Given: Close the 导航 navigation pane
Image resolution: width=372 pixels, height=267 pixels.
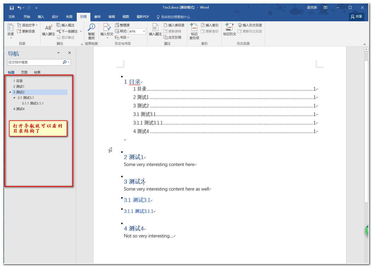Looking at the screenshot, I should [70, 53].
